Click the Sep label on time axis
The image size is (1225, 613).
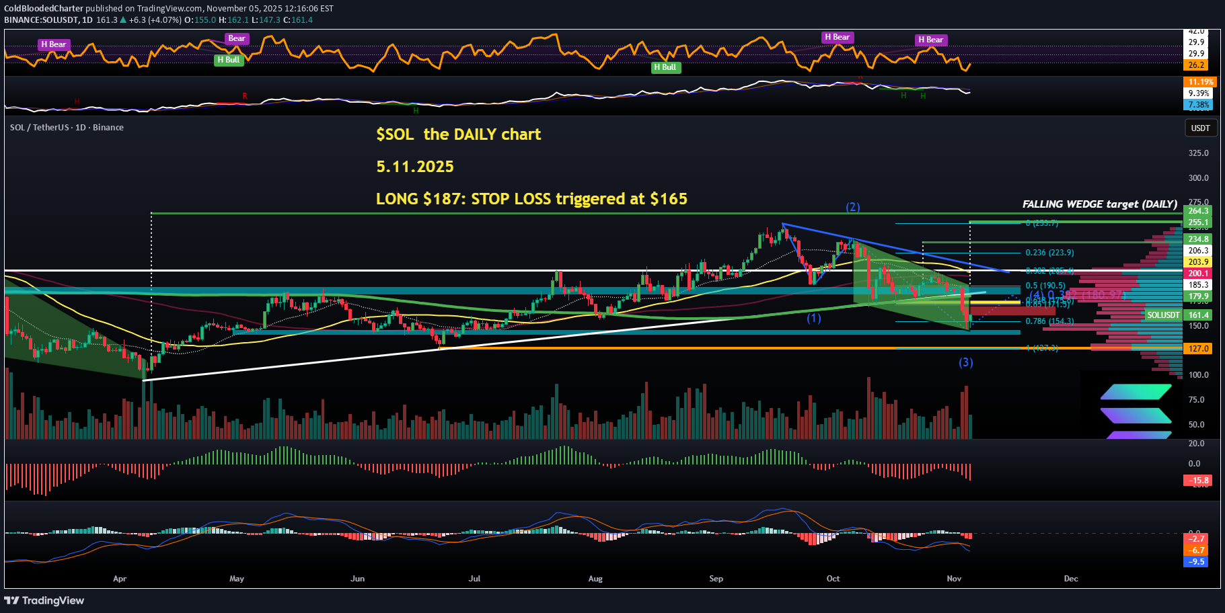click(x=716, y=579)
